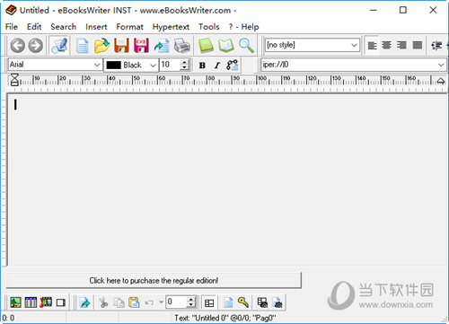Expand the undo history dropdown arrow
This screenshot has width=449, height=324.
click(161, 302)
